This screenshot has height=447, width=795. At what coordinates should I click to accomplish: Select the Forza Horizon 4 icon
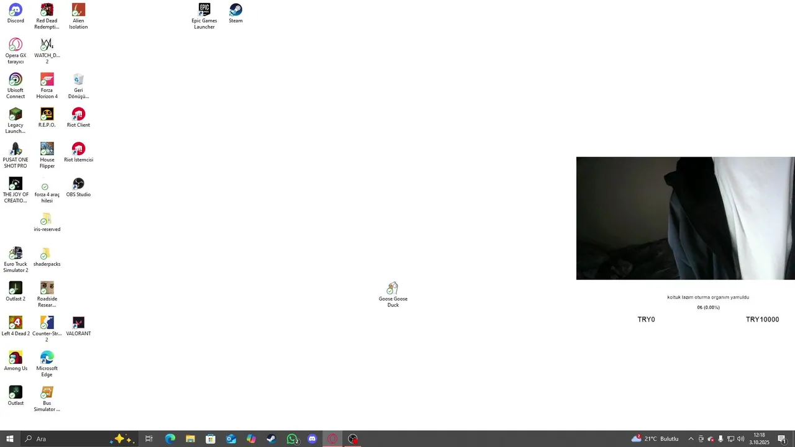47,86
